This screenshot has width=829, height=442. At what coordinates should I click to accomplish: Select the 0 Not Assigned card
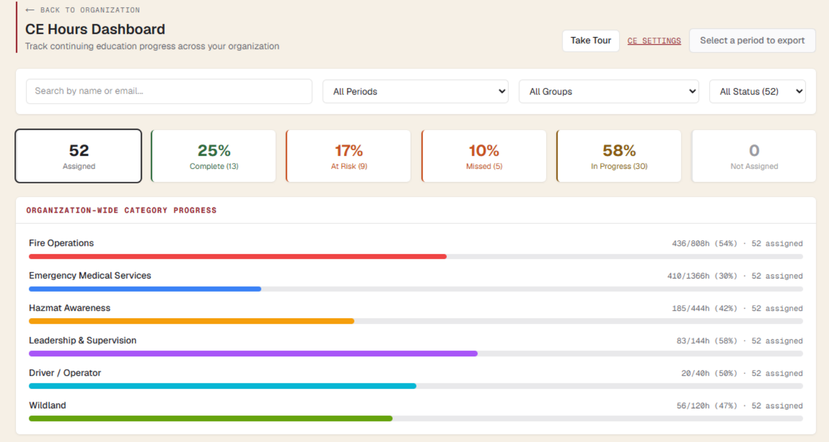click(x=754, y=156)
